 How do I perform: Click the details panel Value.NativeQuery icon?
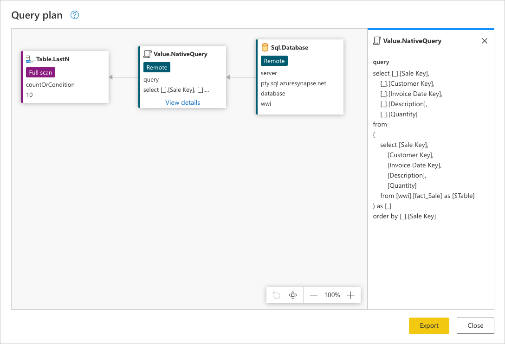pos(377,41)
